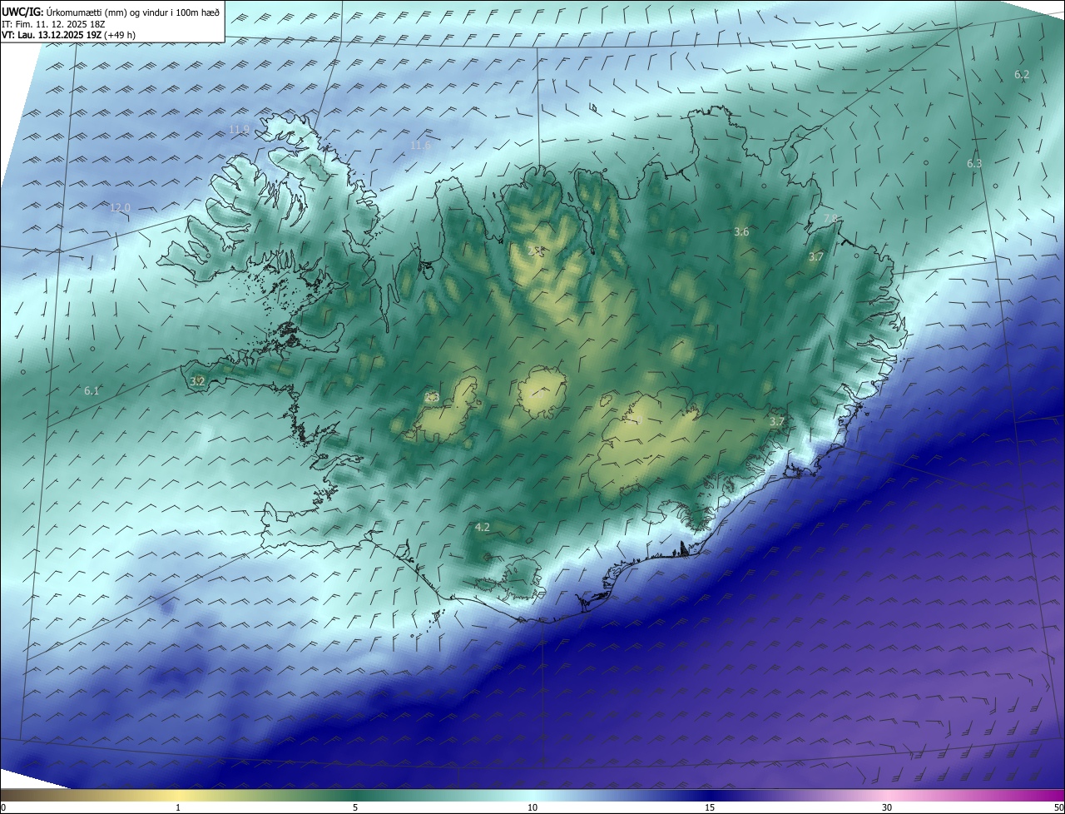The image size is (1065, 814).
Task: Select the valid time line 'VT: Lau. 13.12.2025 19Z (+49 h)'
Action: (x=69, y=36)
